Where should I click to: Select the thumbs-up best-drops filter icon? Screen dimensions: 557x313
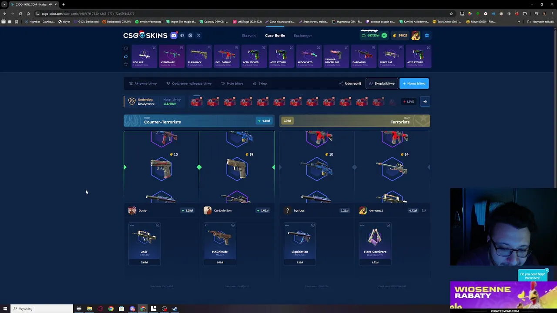coord(126,57)
